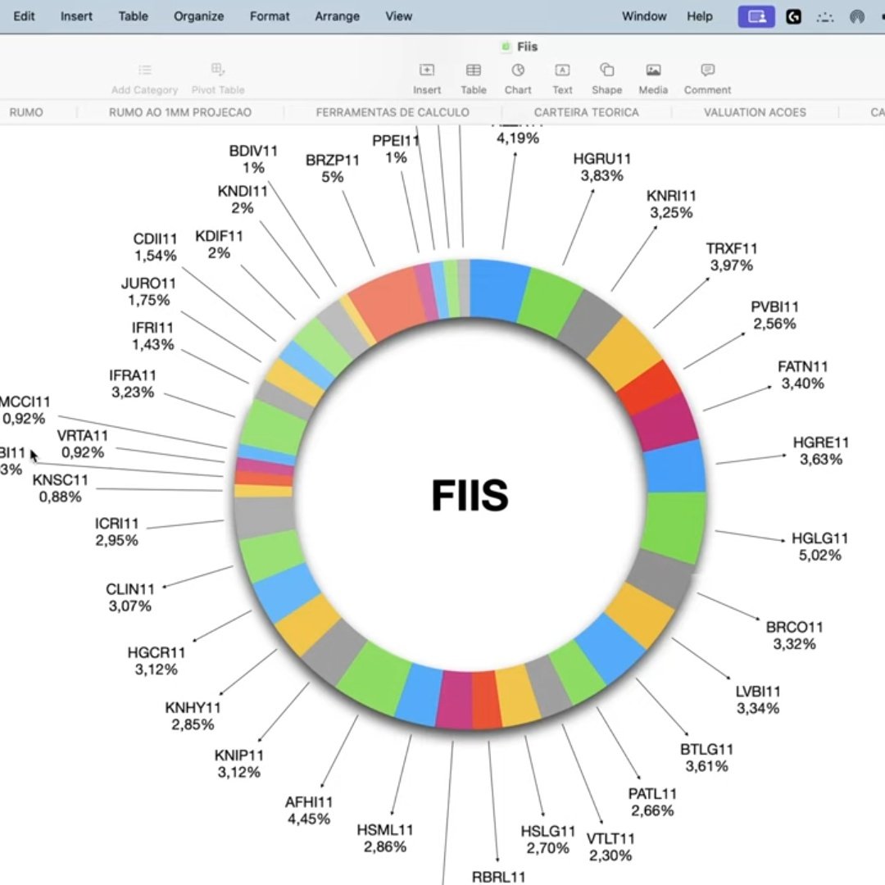Select the TRXF11 3,97% label
Viewport: 885px width, 885px height.
click(x=732, y=256)
